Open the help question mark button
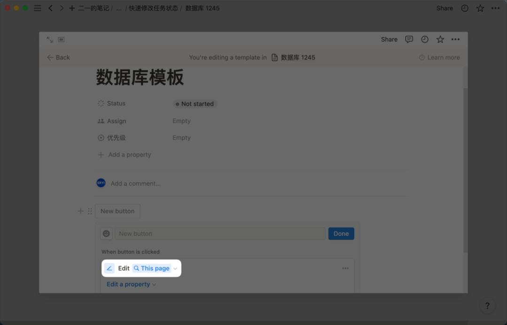507x325 pixels. [487, 306]
